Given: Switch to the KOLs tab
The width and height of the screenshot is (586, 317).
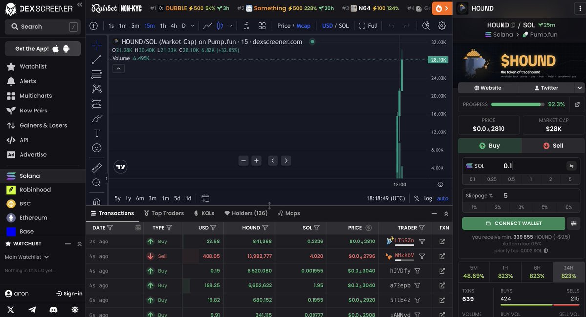Looking at the screenshot, I should pyautogui.click(x=204, y=213).
